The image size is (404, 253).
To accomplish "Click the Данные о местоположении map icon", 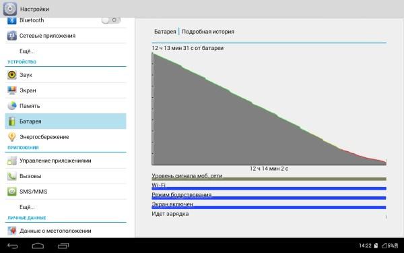I will coord(12,231).
